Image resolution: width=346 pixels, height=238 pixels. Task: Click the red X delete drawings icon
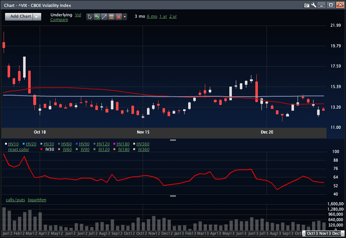click(x=118, y=17)
